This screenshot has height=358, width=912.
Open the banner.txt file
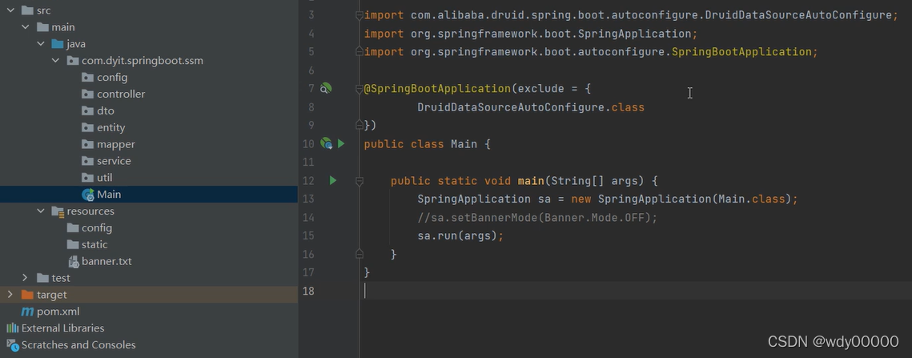[106, 261]
